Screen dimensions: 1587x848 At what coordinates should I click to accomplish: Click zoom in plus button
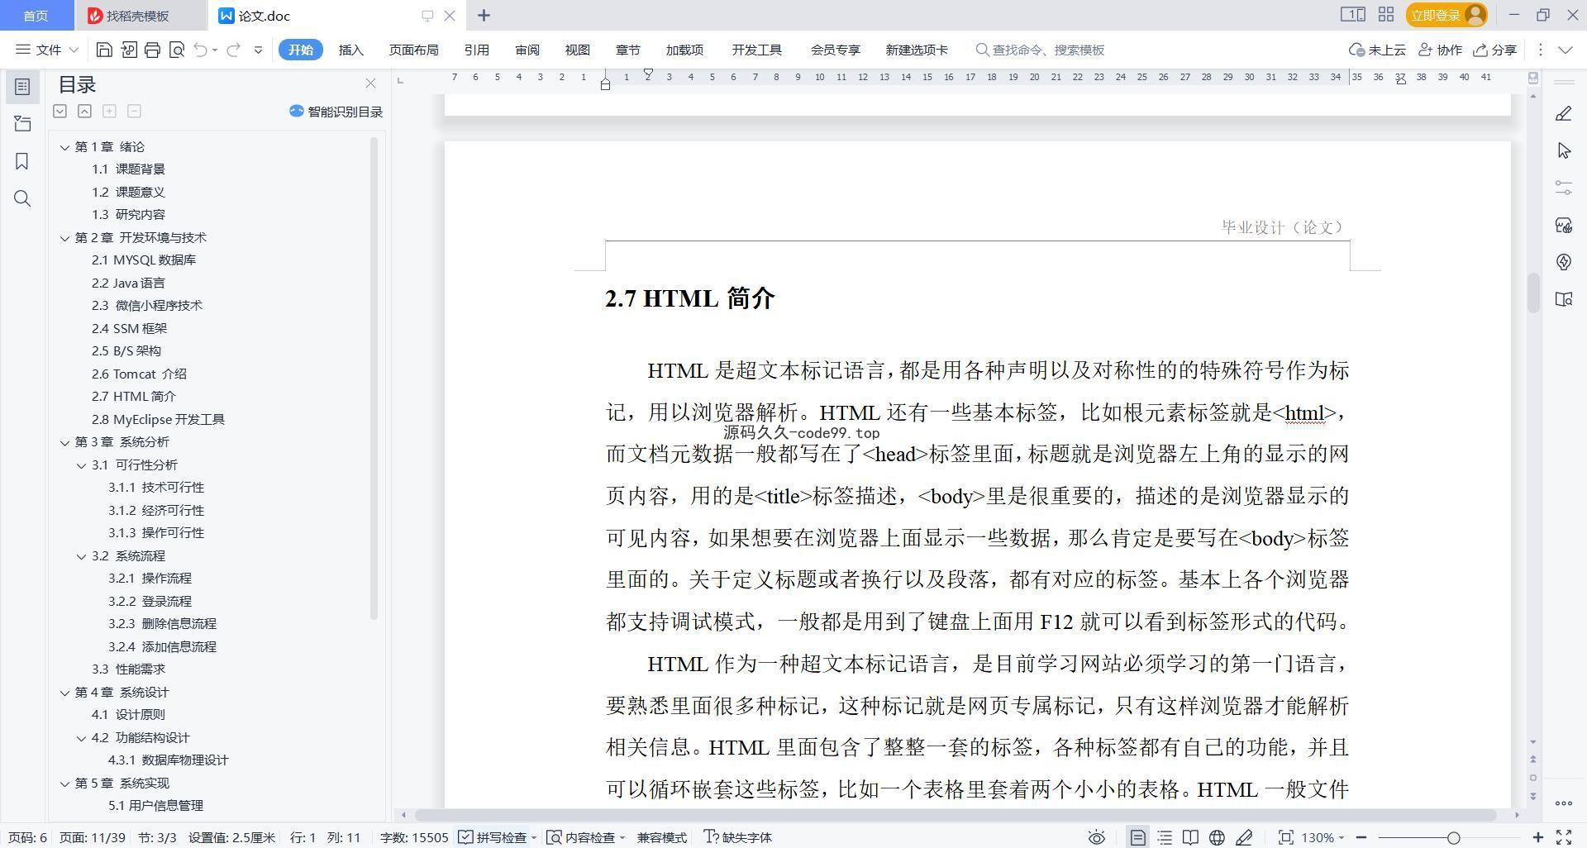(1537, 837)
